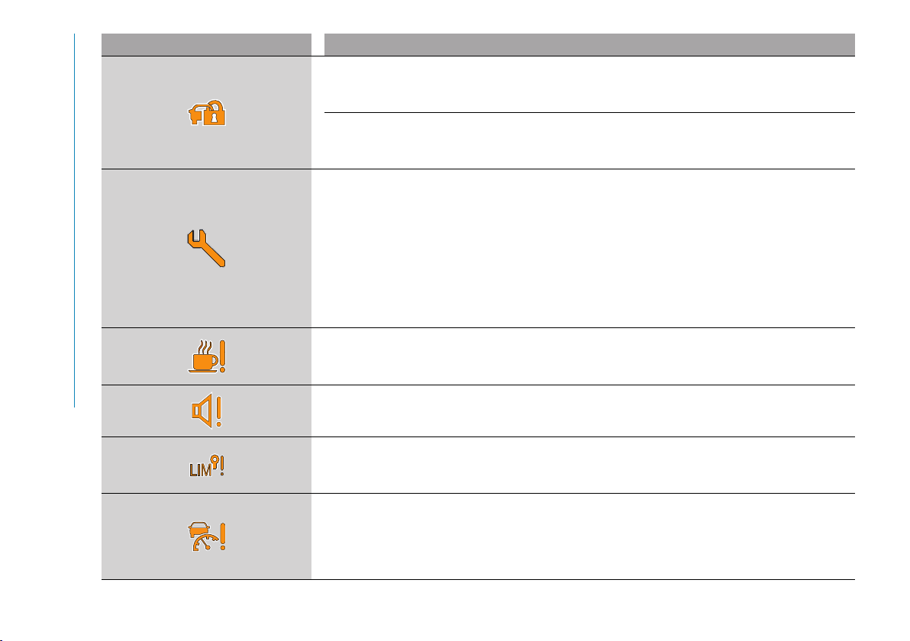Click the exclamation mark beside the coffee cup
Viewport: 910px width, 641px height.
[223, 356]
